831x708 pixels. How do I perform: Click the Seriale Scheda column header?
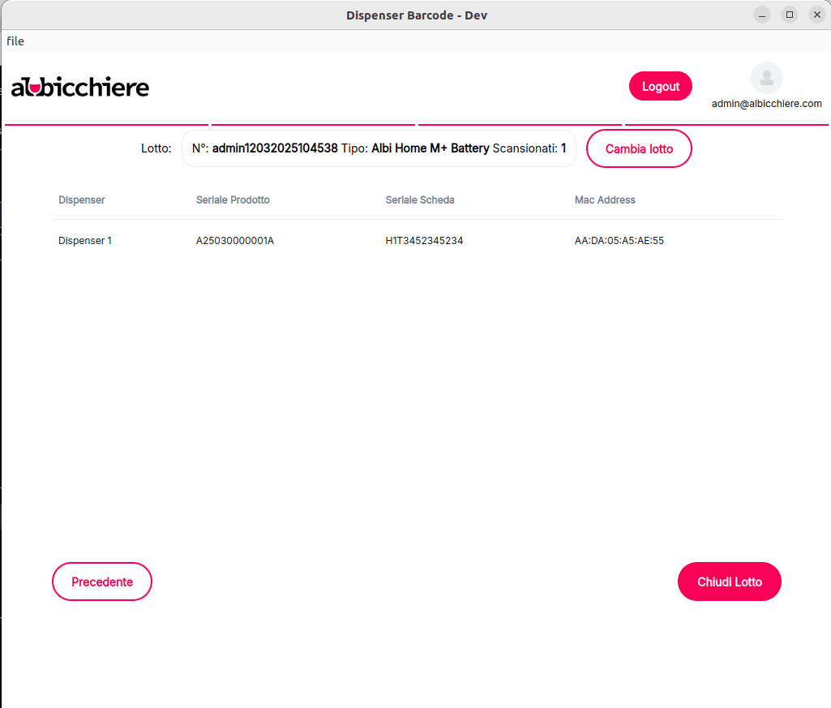tap(420, 200)
